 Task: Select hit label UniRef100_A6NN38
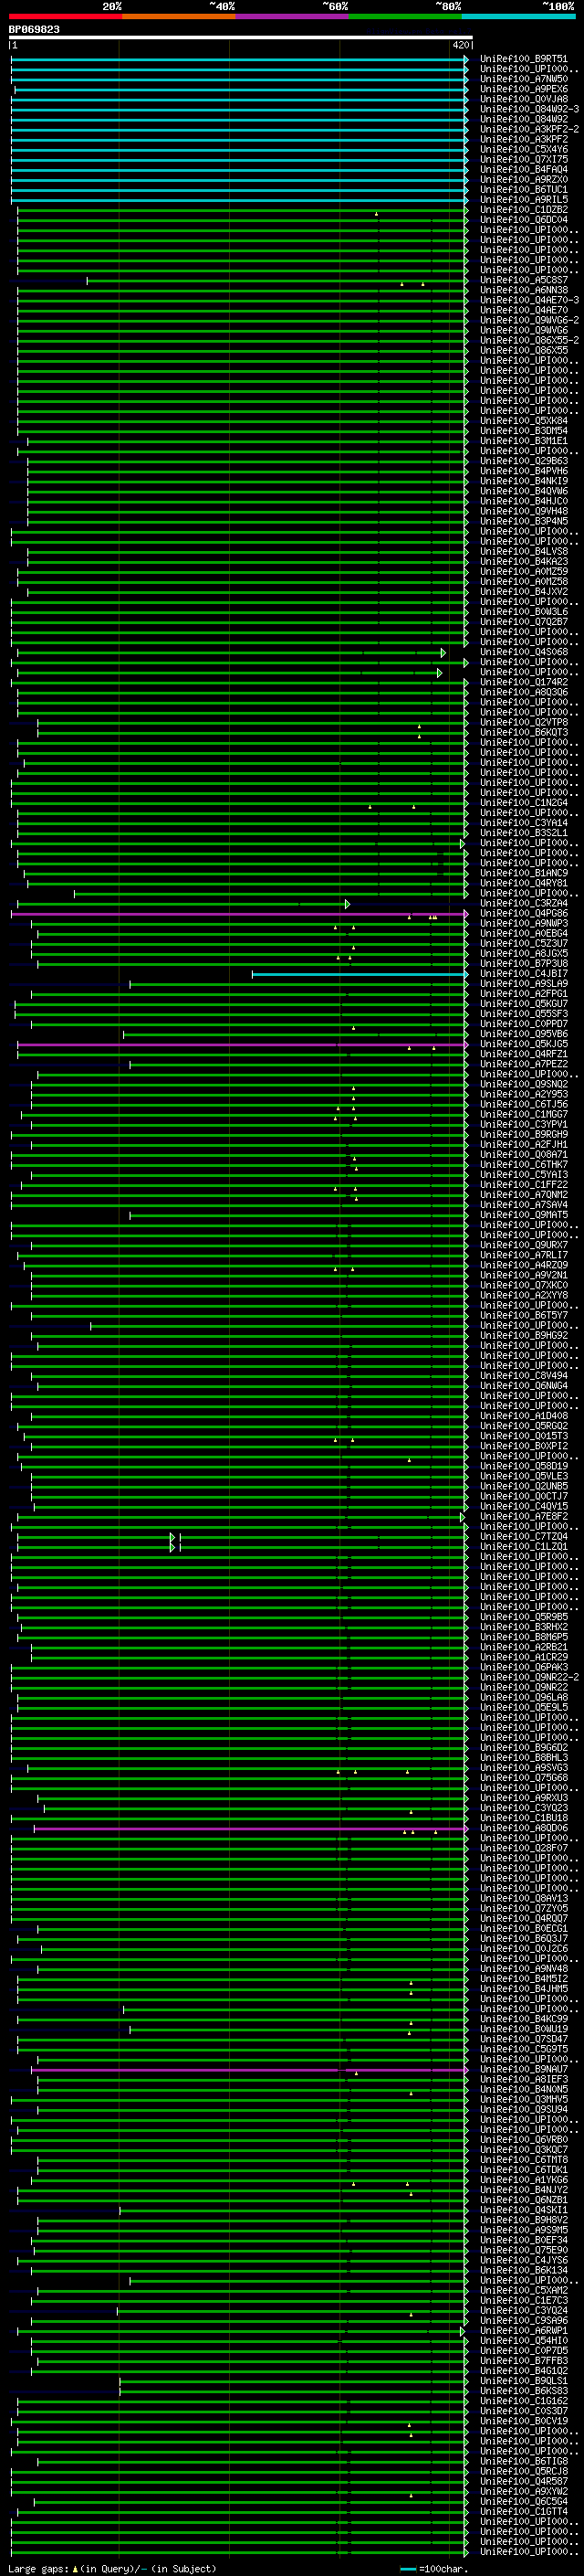pos(523,291)
